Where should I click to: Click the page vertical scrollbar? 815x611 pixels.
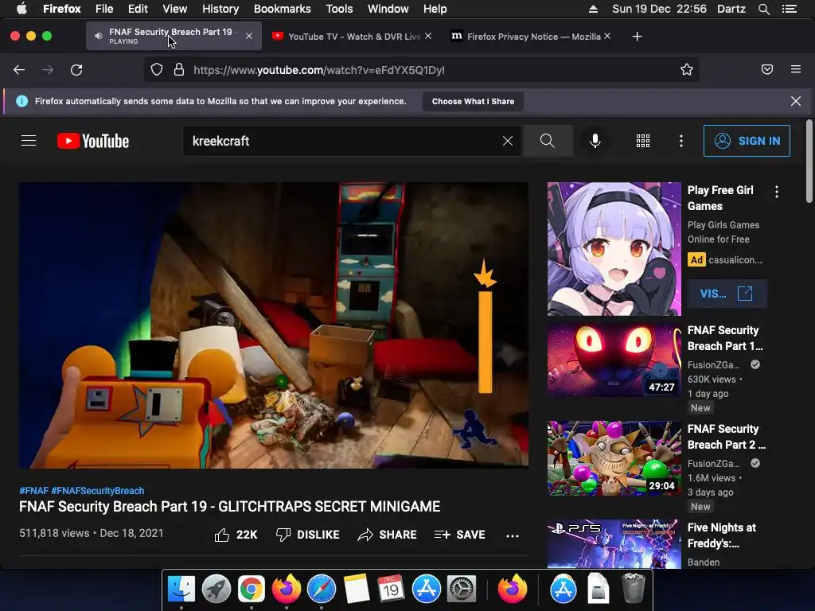809,161
